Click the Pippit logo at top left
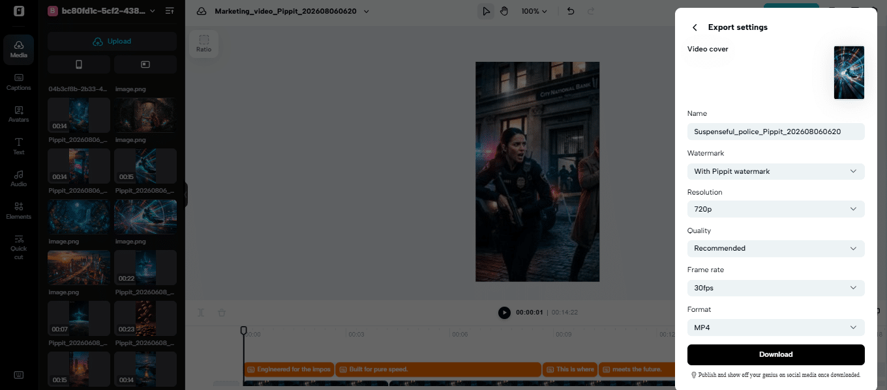The width and height of the screenshot is (887, 390). 18,11
